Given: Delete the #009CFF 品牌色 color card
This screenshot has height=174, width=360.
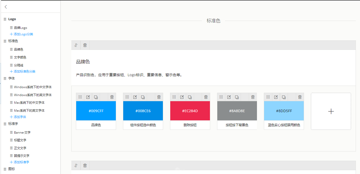Looking at the screenshot, I should pos(112,97).
